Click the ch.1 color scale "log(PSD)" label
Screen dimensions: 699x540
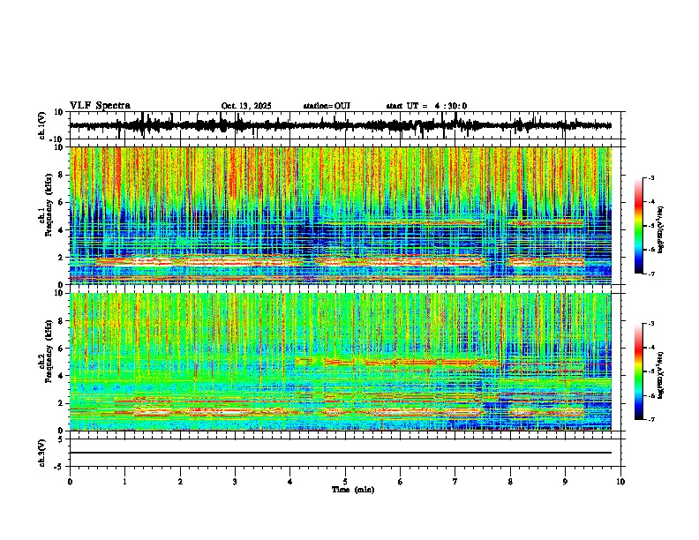click(661, 229)
